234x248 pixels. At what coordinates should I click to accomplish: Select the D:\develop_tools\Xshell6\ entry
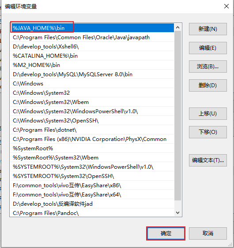coord(92,47)
